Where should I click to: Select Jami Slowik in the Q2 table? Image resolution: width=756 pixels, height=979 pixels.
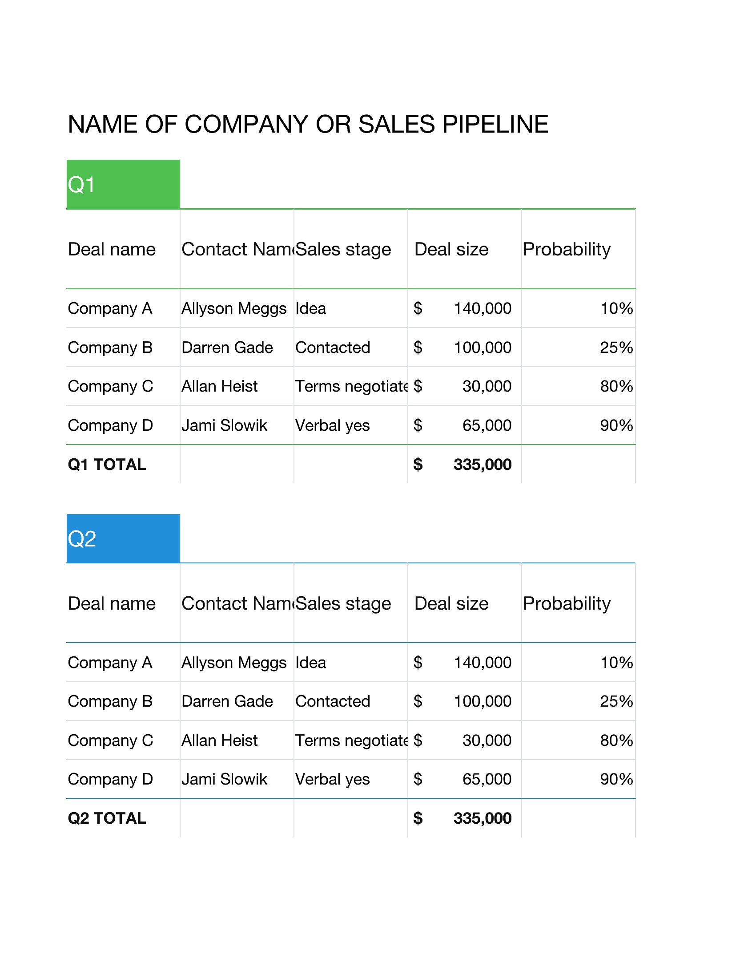224,779
